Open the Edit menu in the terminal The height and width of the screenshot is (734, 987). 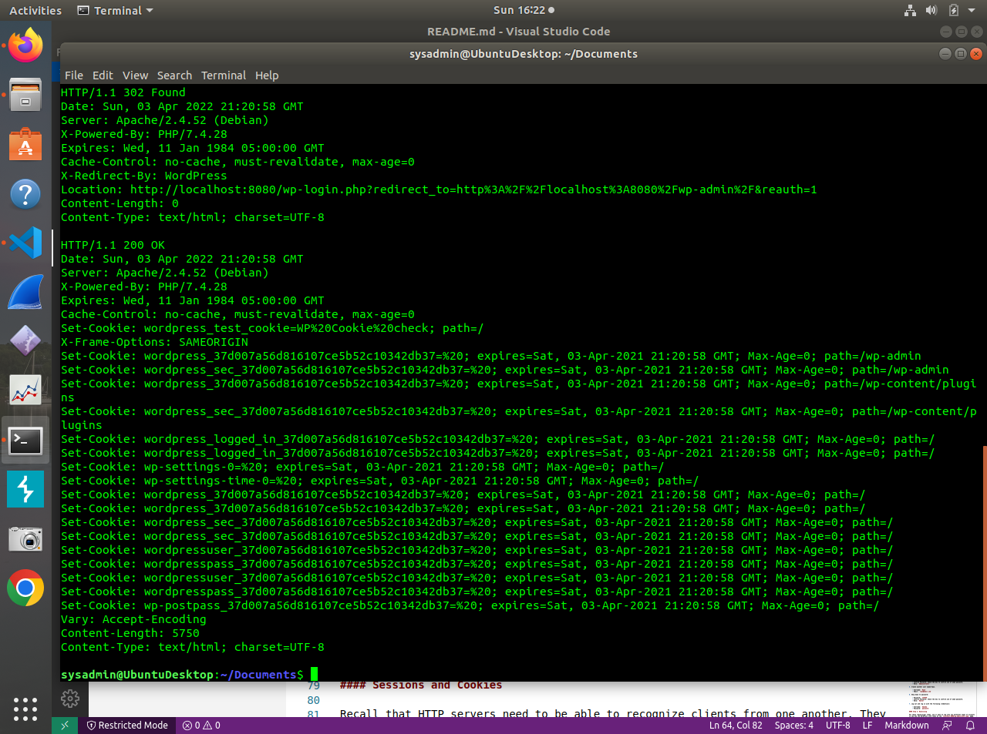[103, 75]
